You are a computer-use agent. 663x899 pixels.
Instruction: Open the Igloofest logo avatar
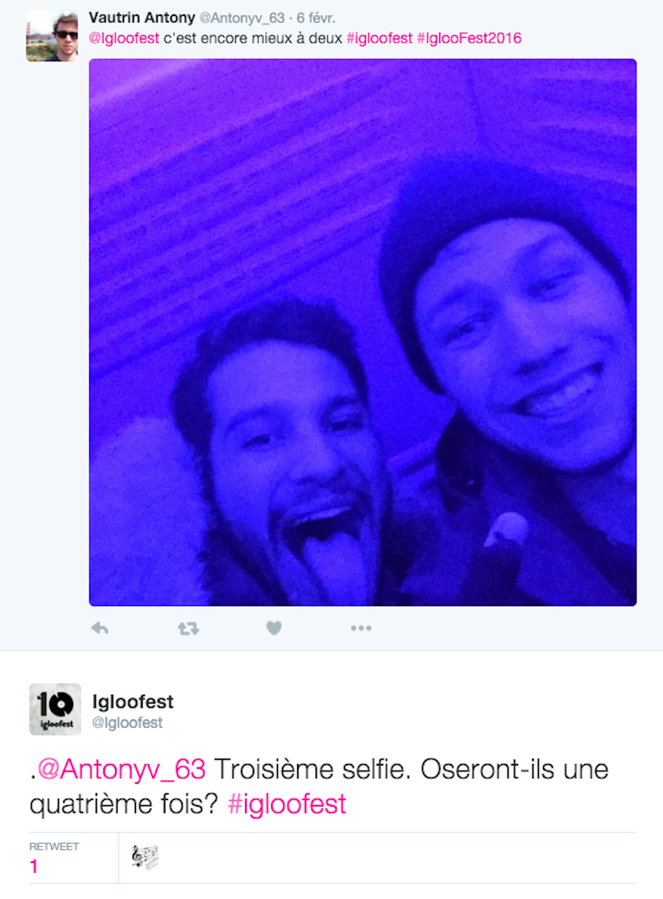coord(55,709)
